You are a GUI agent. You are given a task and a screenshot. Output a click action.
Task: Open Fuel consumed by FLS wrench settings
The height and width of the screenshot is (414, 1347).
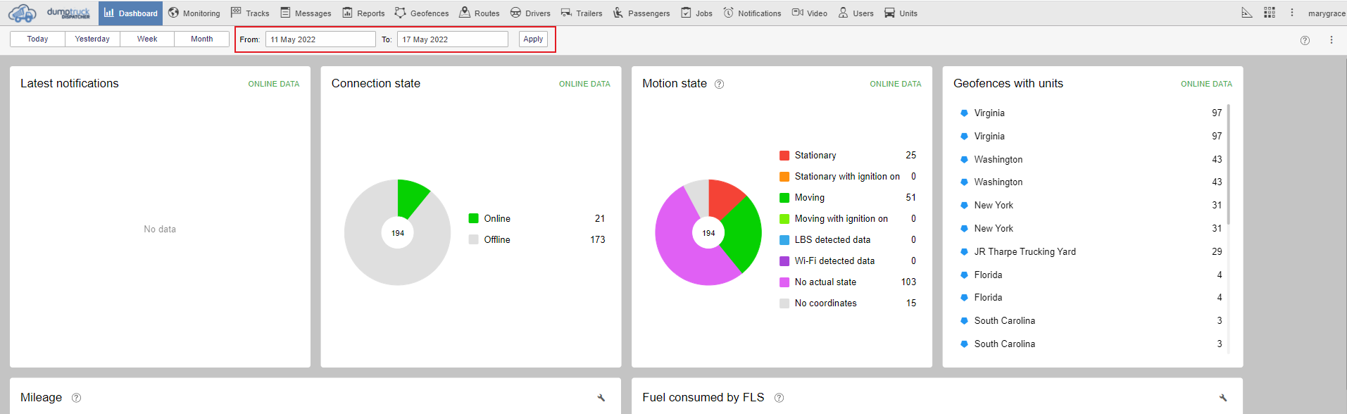point(1223,398)
